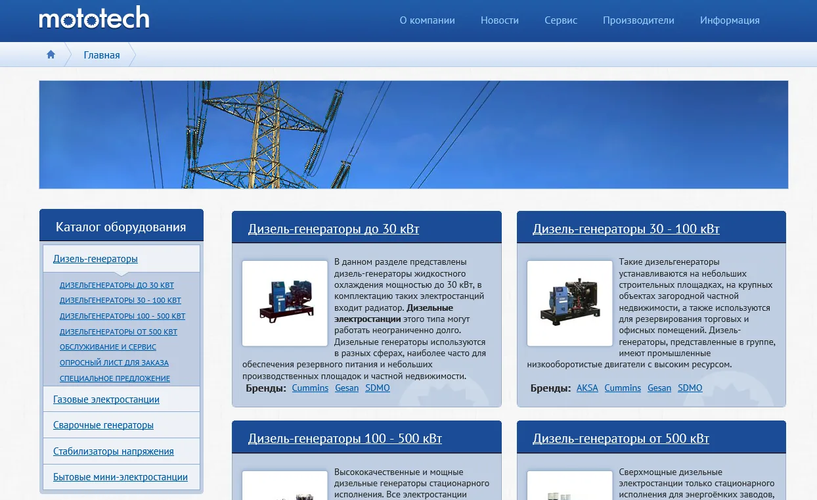Click AKSA brand link
This screenshot has width=817, height=500.
click(587, 388)
